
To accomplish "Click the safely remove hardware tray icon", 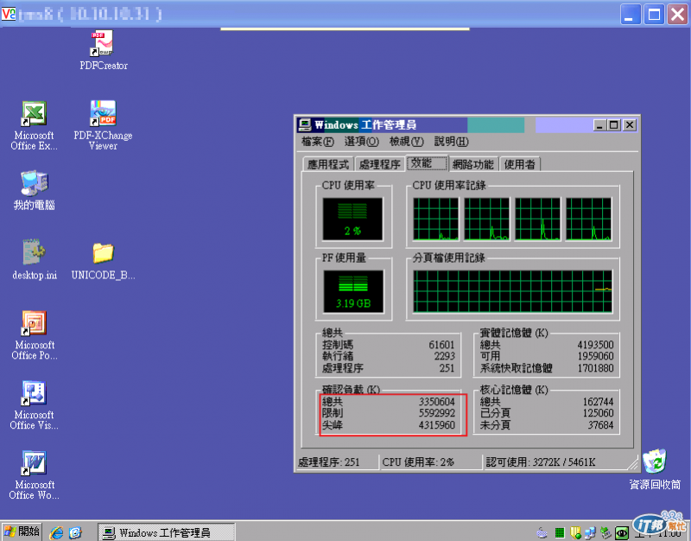I will click(x=606, y=532).
